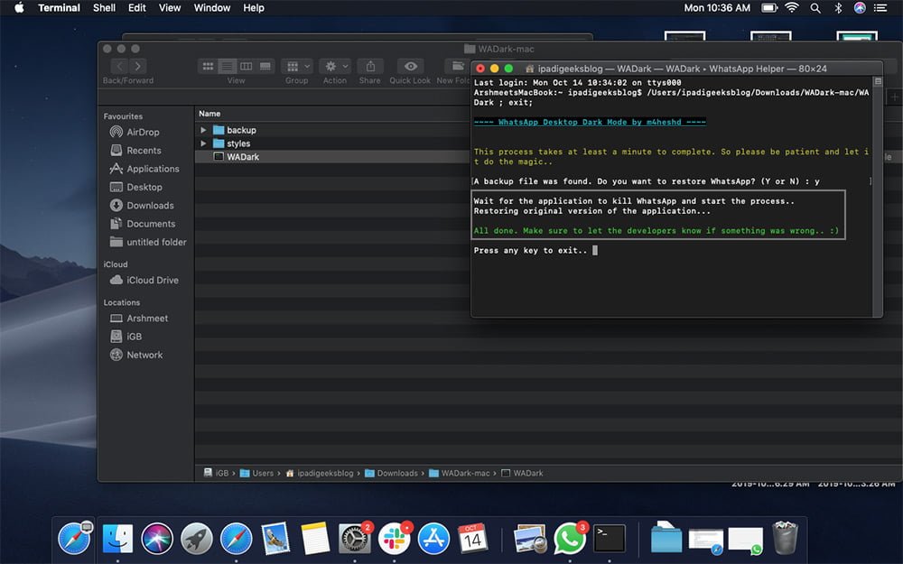
Task: Select the WADark executable row
Action: [x=333, y=156]
